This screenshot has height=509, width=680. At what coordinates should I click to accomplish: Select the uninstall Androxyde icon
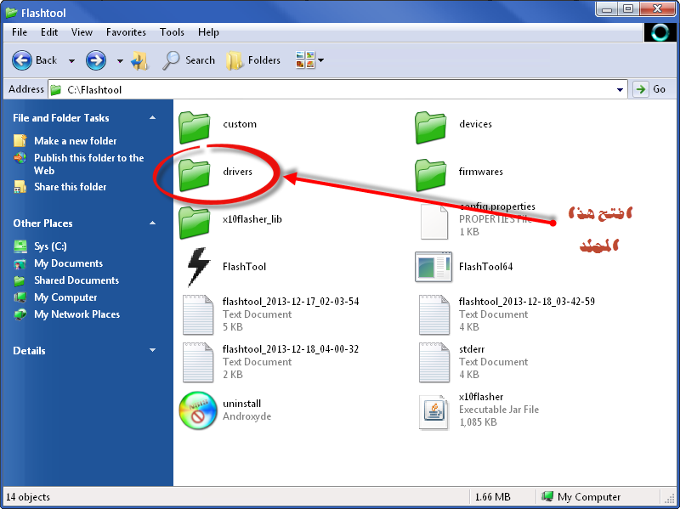point(198,410)
